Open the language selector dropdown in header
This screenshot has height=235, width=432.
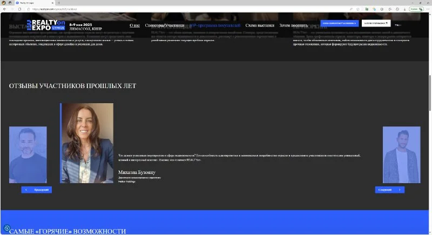398,25
